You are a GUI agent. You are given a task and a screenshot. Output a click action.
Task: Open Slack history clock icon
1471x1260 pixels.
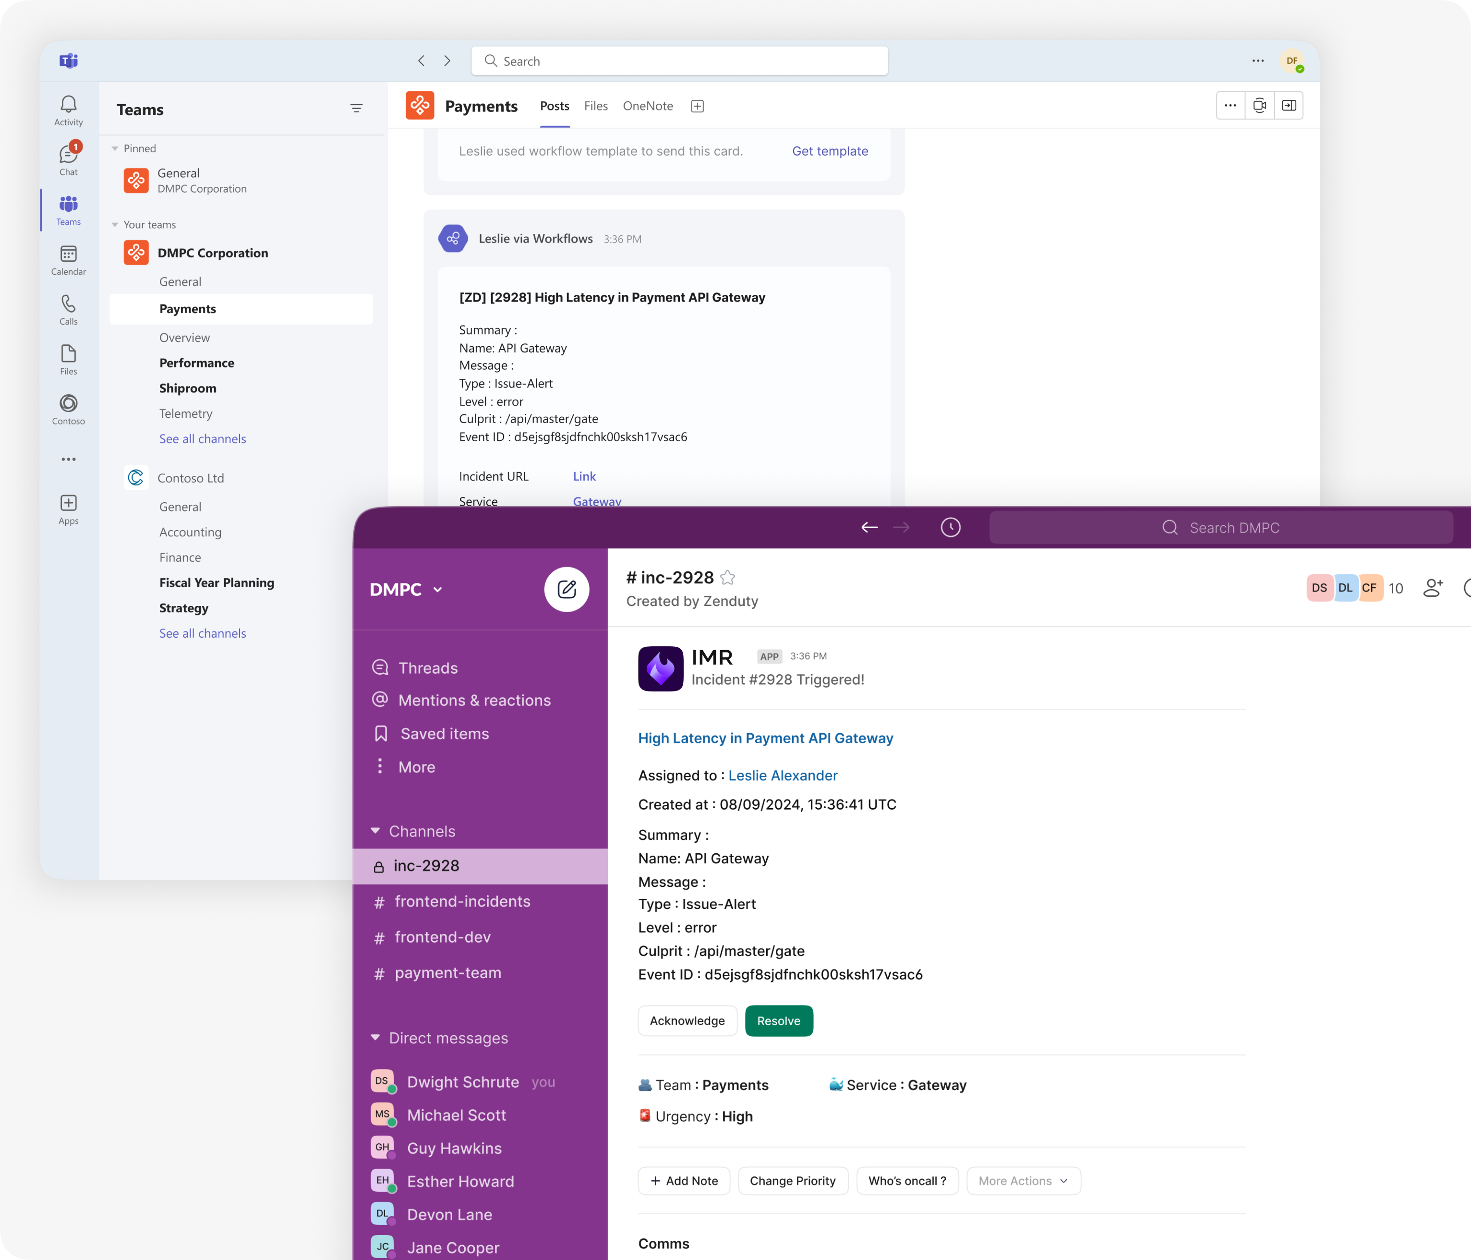(x=950, y=527)
